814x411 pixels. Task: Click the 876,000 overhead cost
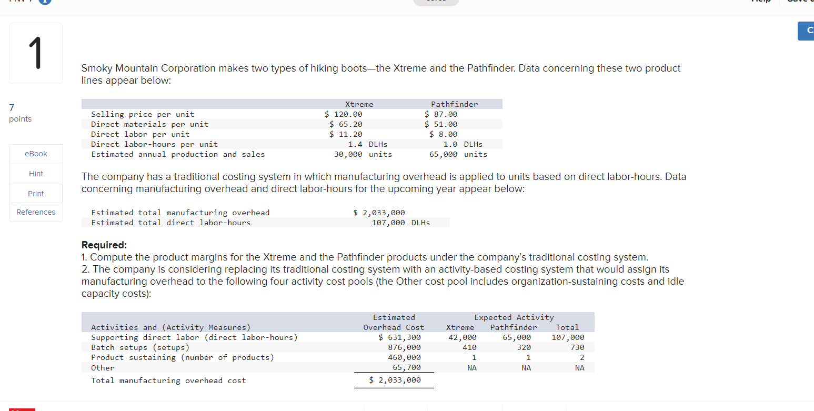coord(404,347)
